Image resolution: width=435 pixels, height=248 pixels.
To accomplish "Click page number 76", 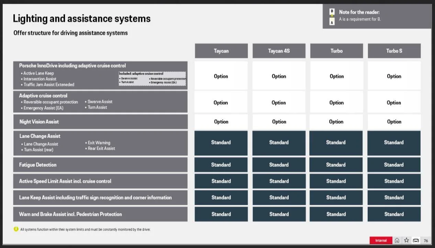I will pyautogui.click(x=426, y=240).
